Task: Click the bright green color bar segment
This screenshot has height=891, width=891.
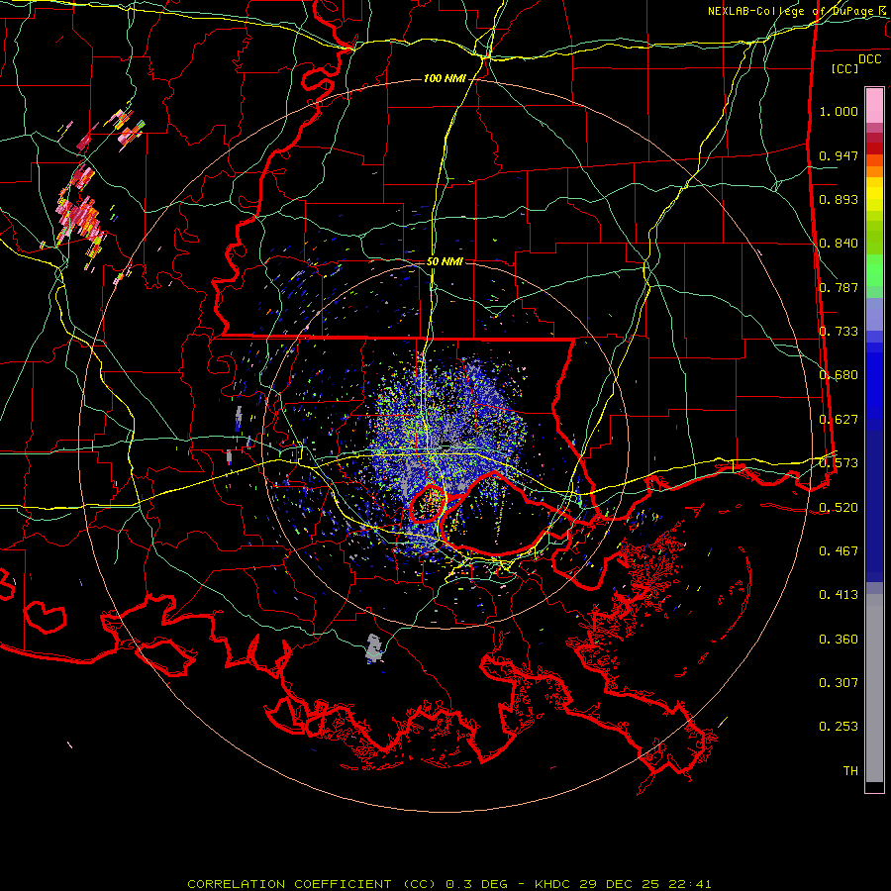Action: pos(874,270)
